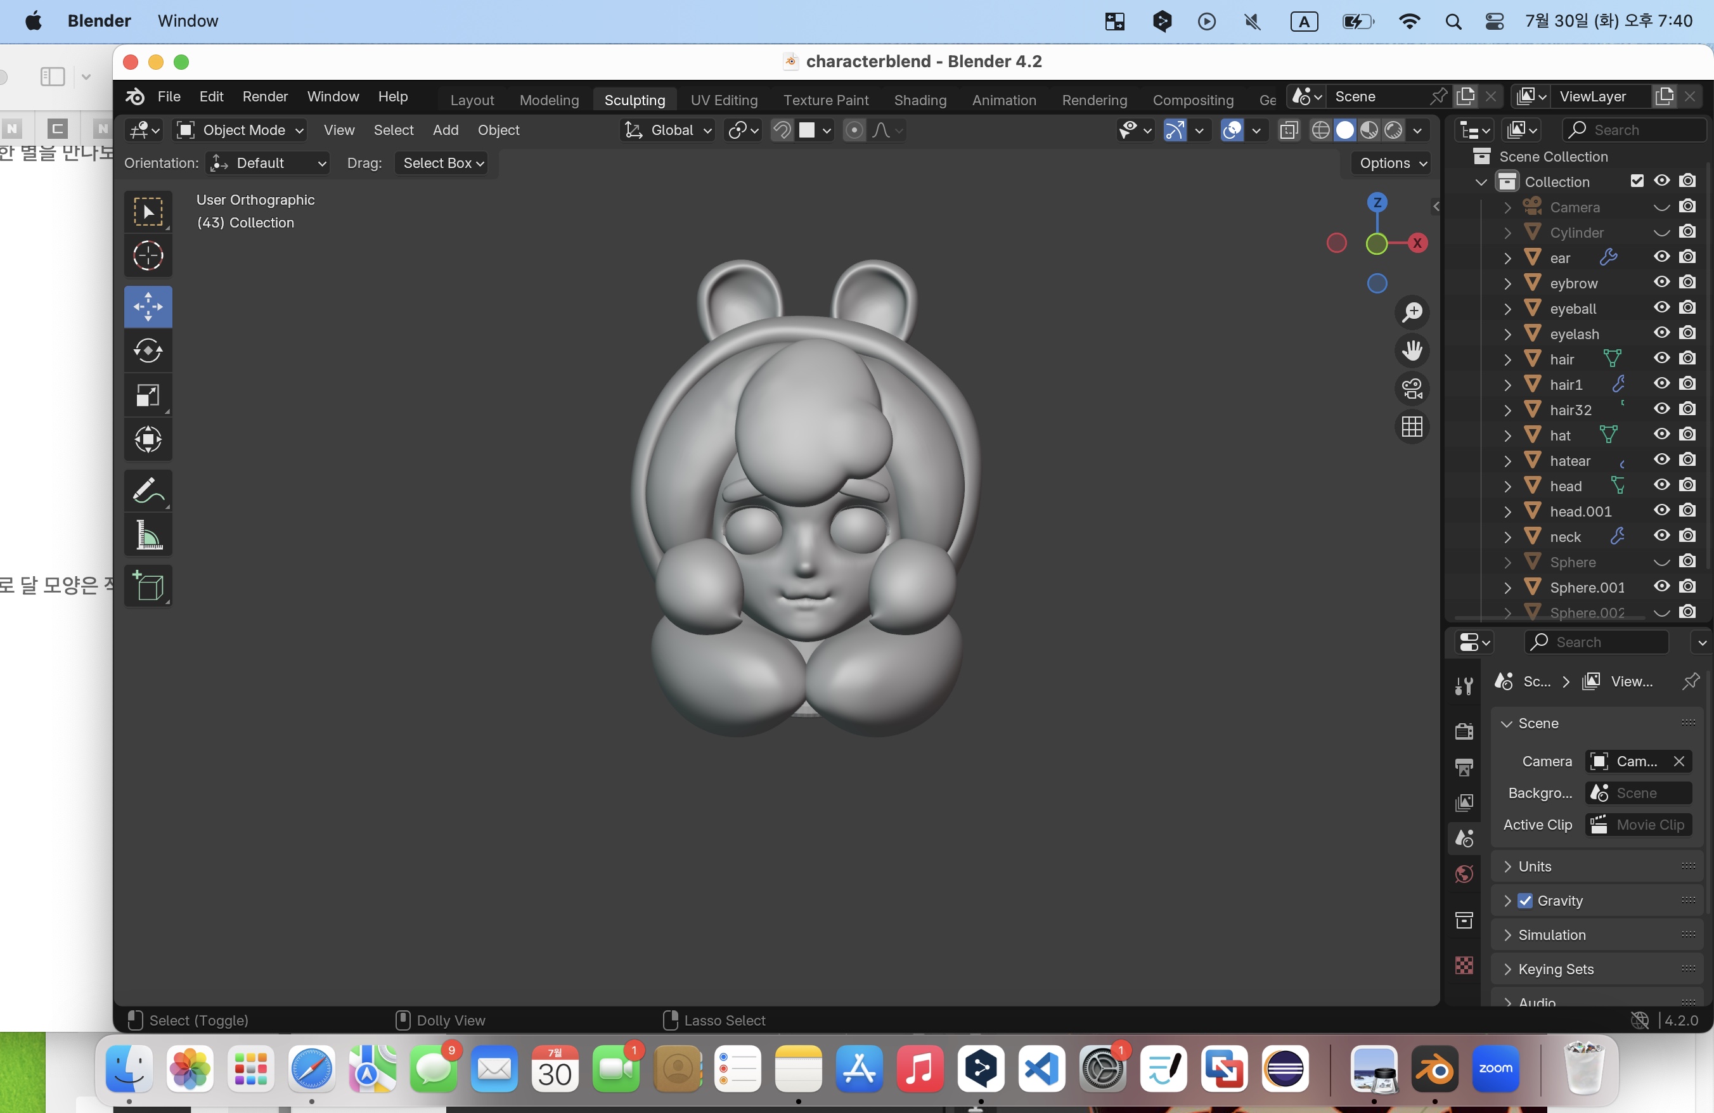
Task: Open the Select Box drag dropdown
Action: 442,164
